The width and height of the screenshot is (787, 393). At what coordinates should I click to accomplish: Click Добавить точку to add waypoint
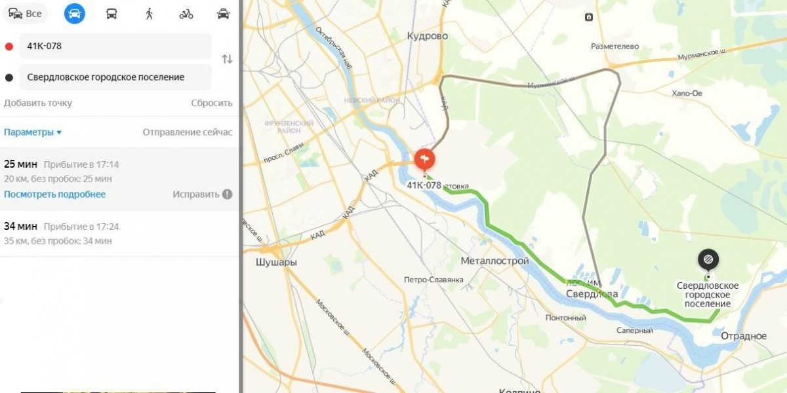click(x=38, y=103)
